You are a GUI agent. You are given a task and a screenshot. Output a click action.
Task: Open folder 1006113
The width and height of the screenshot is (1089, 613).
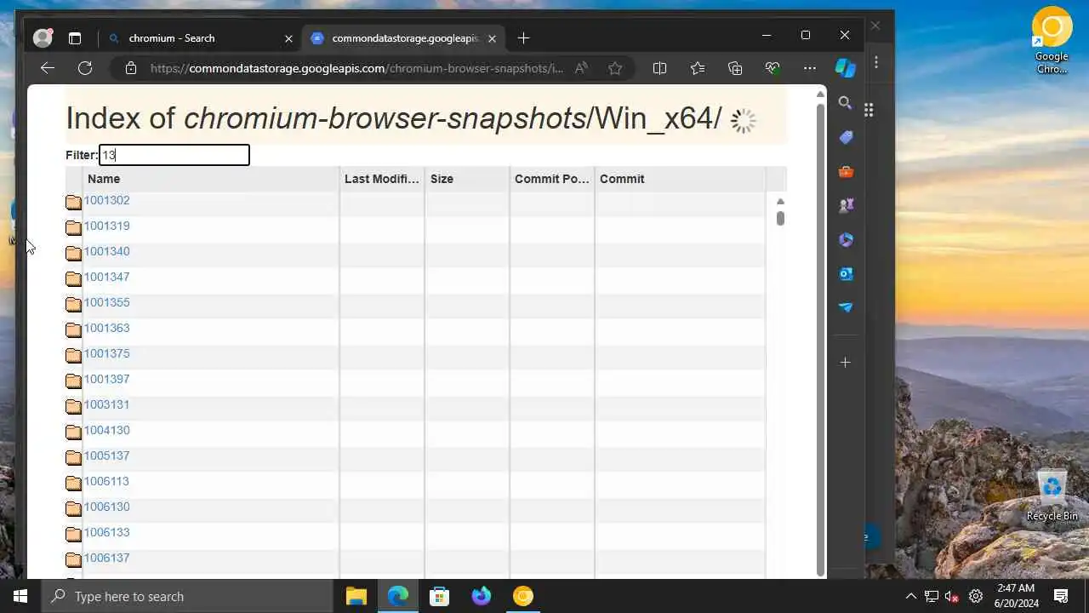tap(106, 481)
